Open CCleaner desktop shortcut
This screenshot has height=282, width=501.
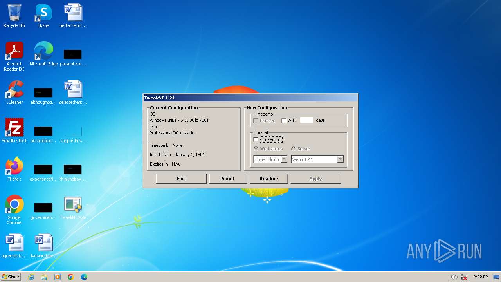[14, 92]
